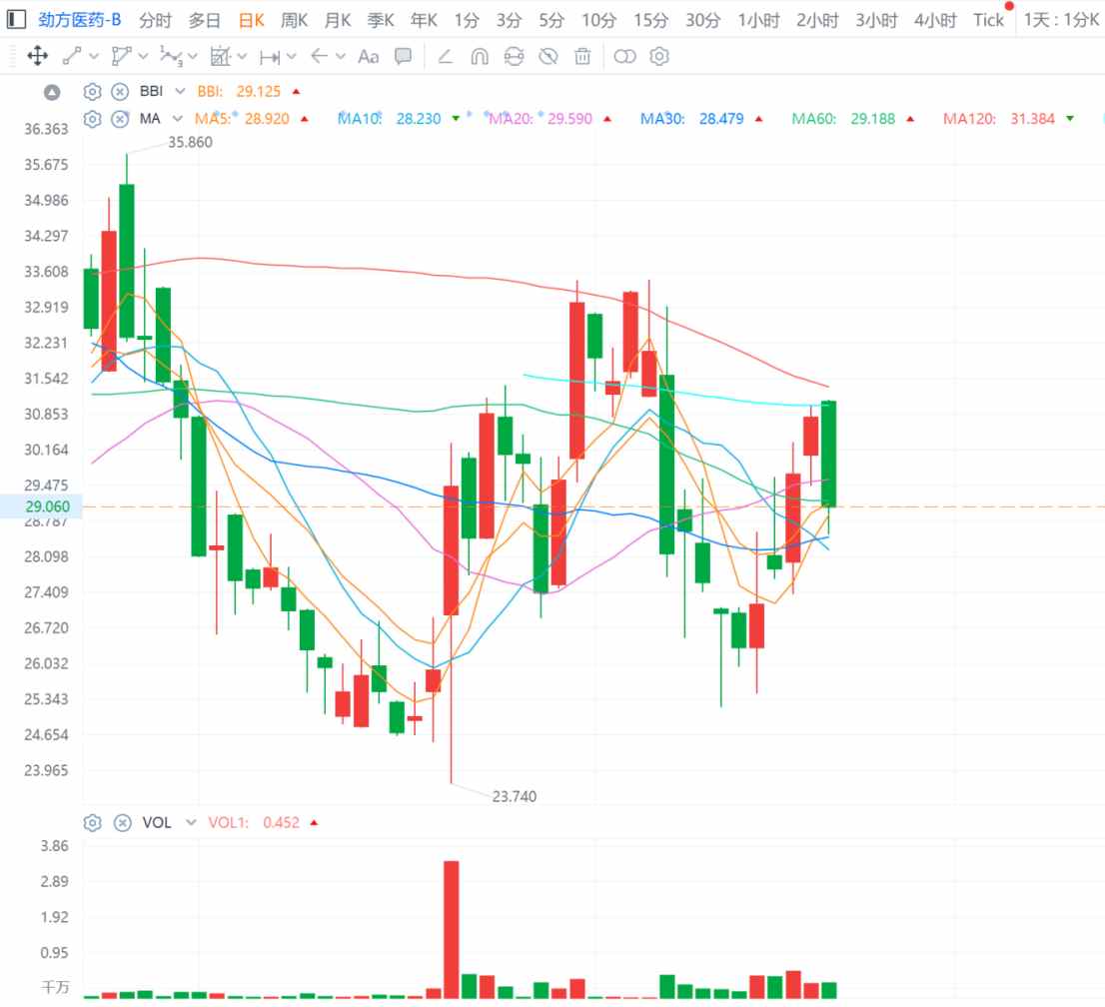This screenshot has height=1007, width=1105.
Task: Expand the line tool options arrow
Action: (x=94, y=56)
